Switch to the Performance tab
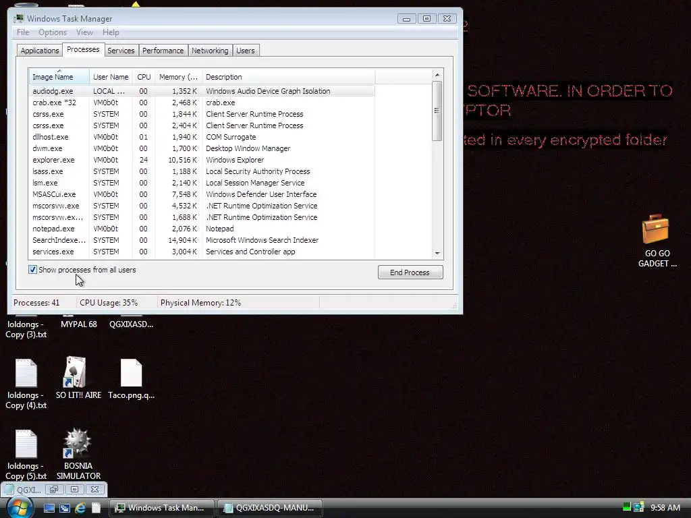 163,51
